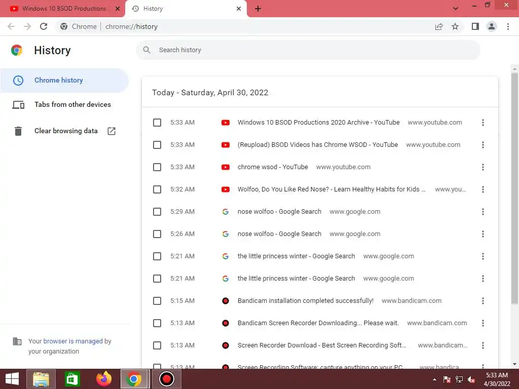The width and height of the screenshot is (519, 389).
Task: Select the History tab
Action: pyautogui.click(x=186, y=9)
